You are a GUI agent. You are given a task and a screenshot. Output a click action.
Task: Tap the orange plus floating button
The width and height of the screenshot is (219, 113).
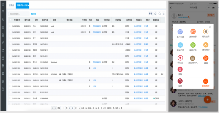(x=207, y=100)
